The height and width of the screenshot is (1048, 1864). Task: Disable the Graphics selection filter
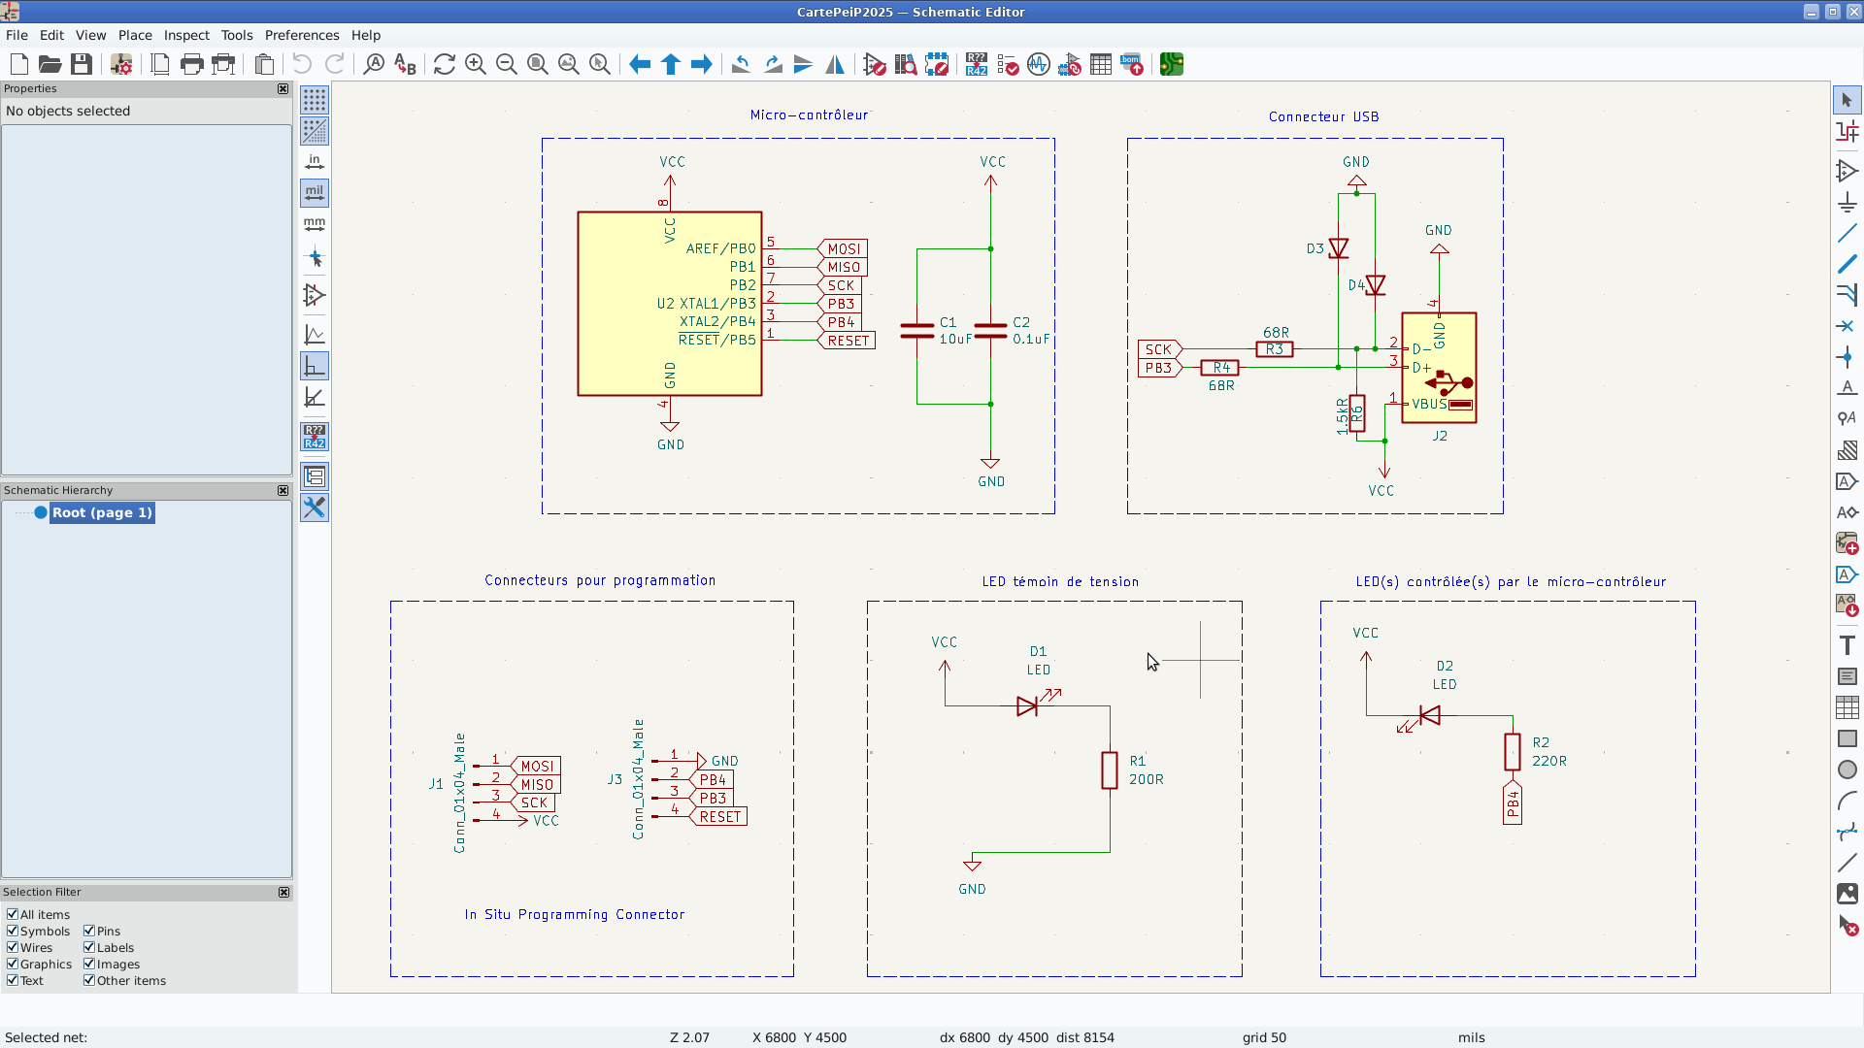[x=13, y=965]
